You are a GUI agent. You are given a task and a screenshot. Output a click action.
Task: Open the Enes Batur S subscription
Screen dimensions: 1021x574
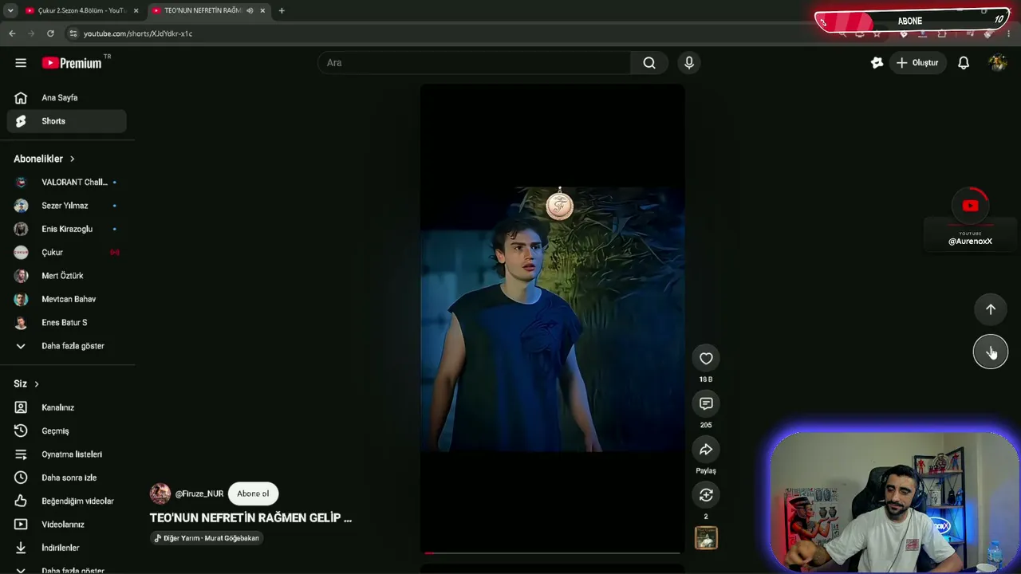tap(67, 323)
